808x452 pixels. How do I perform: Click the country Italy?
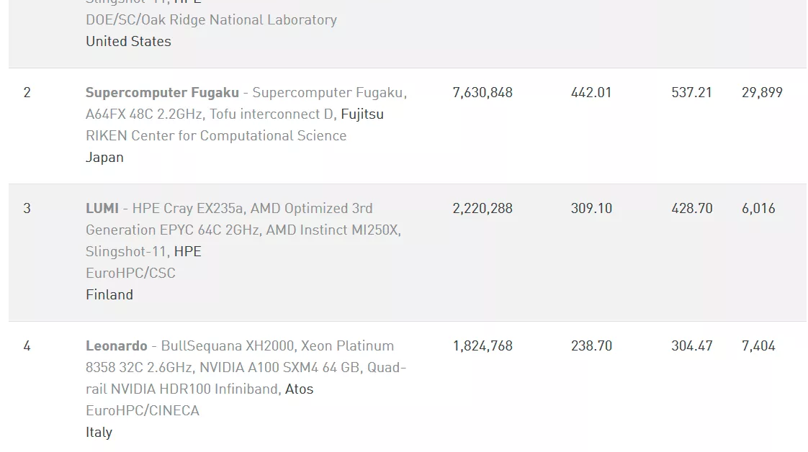click(99, 433)
